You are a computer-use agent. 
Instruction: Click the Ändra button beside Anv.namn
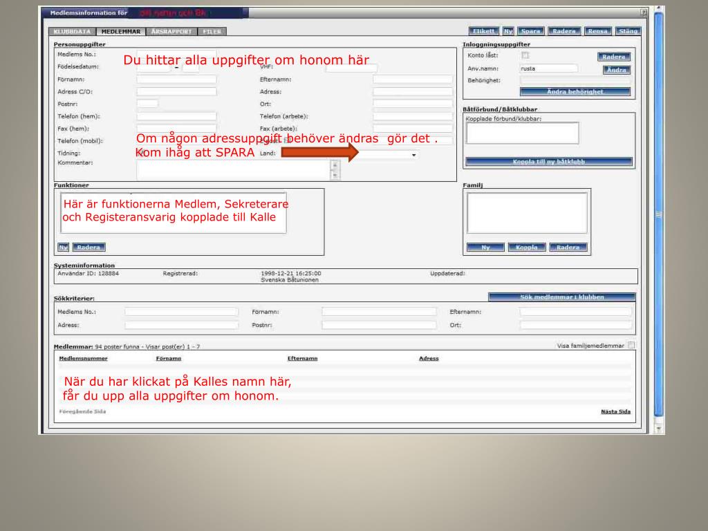[616, 70]
